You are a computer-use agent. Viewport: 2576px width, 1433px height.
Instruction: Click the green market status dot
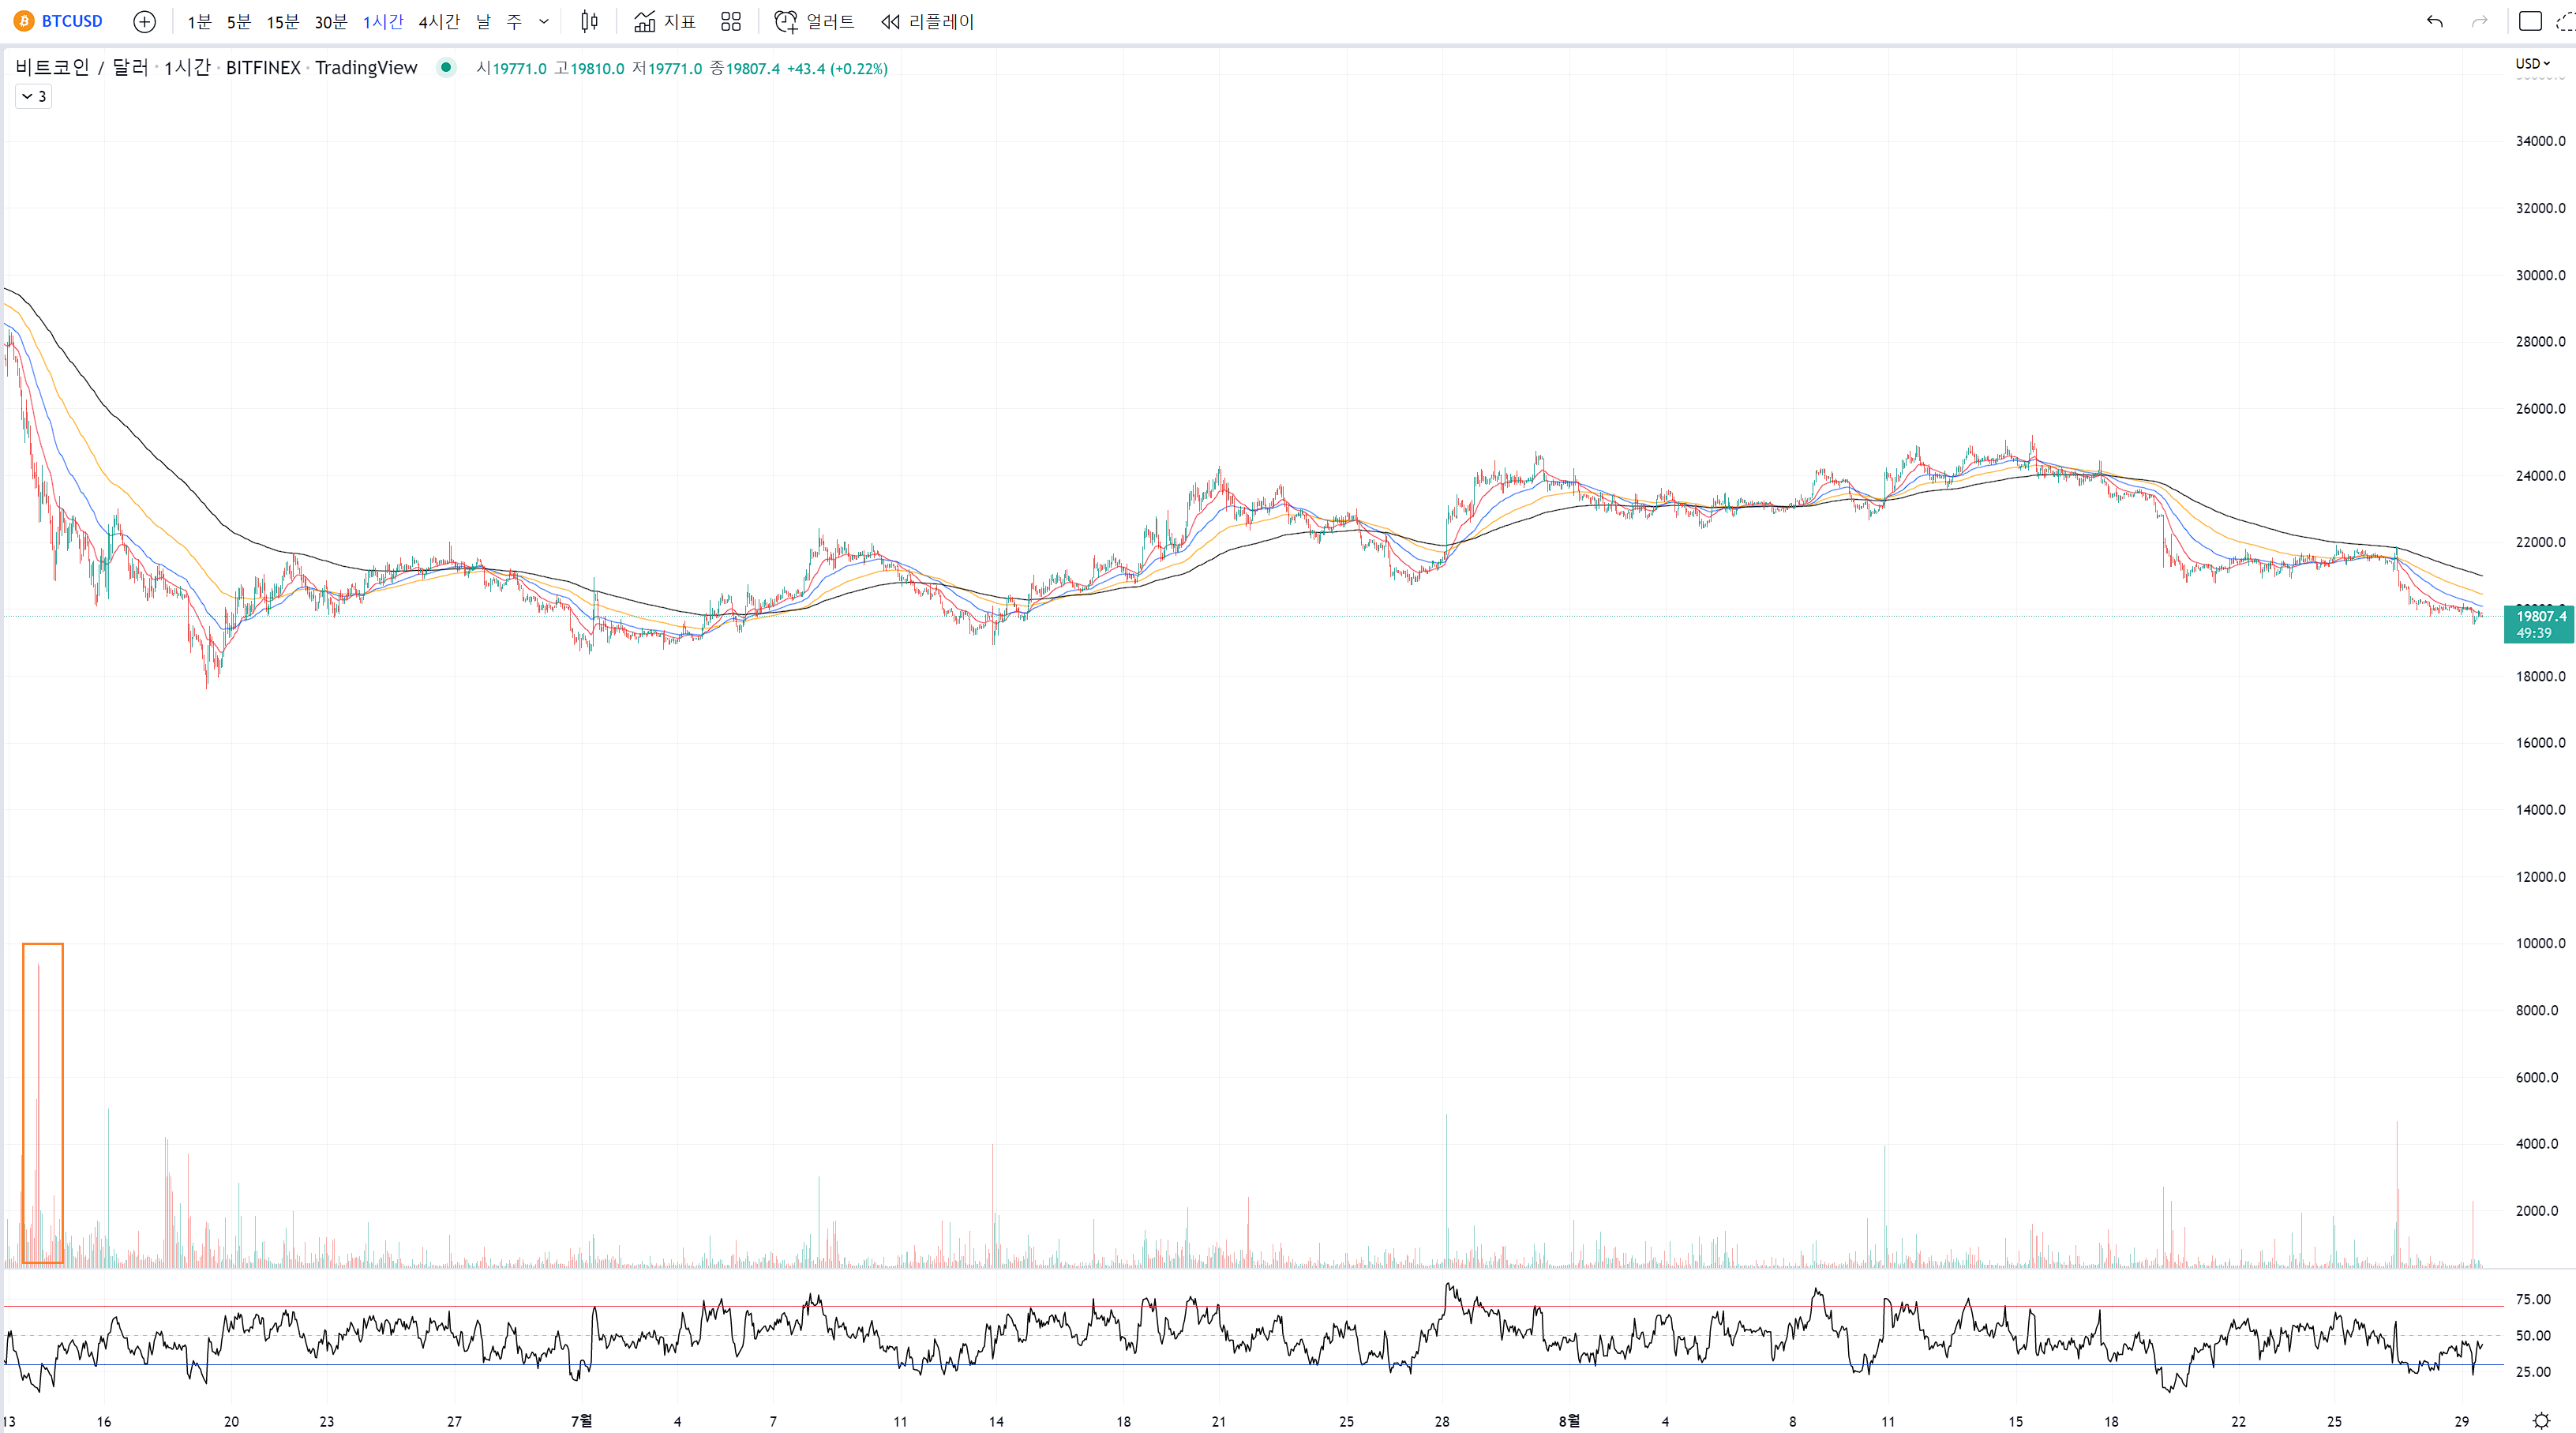point(446,67)
